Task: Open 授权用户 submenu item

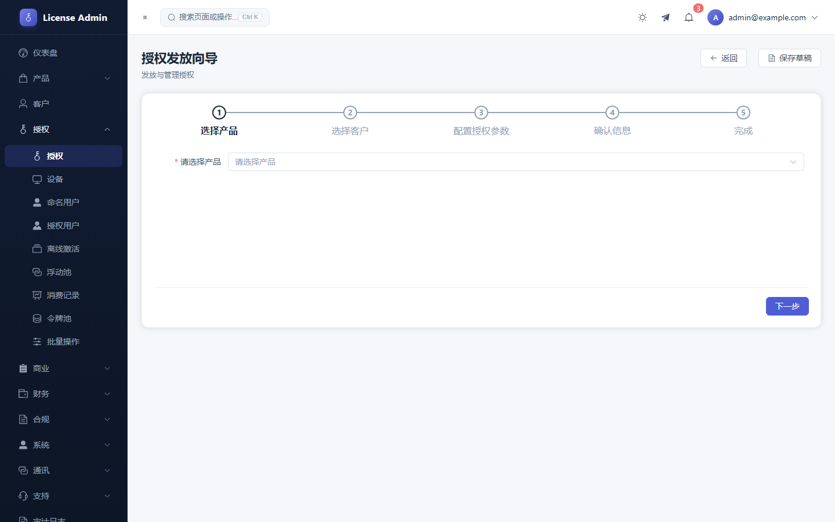Action: [x=64, y=226]
